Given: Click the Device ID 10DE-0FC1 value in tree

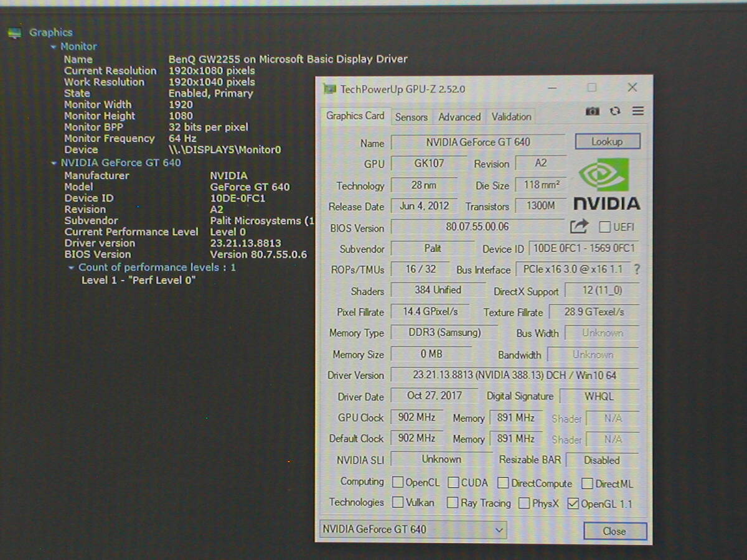Looking at the screenshot, I should click(238, 198).
